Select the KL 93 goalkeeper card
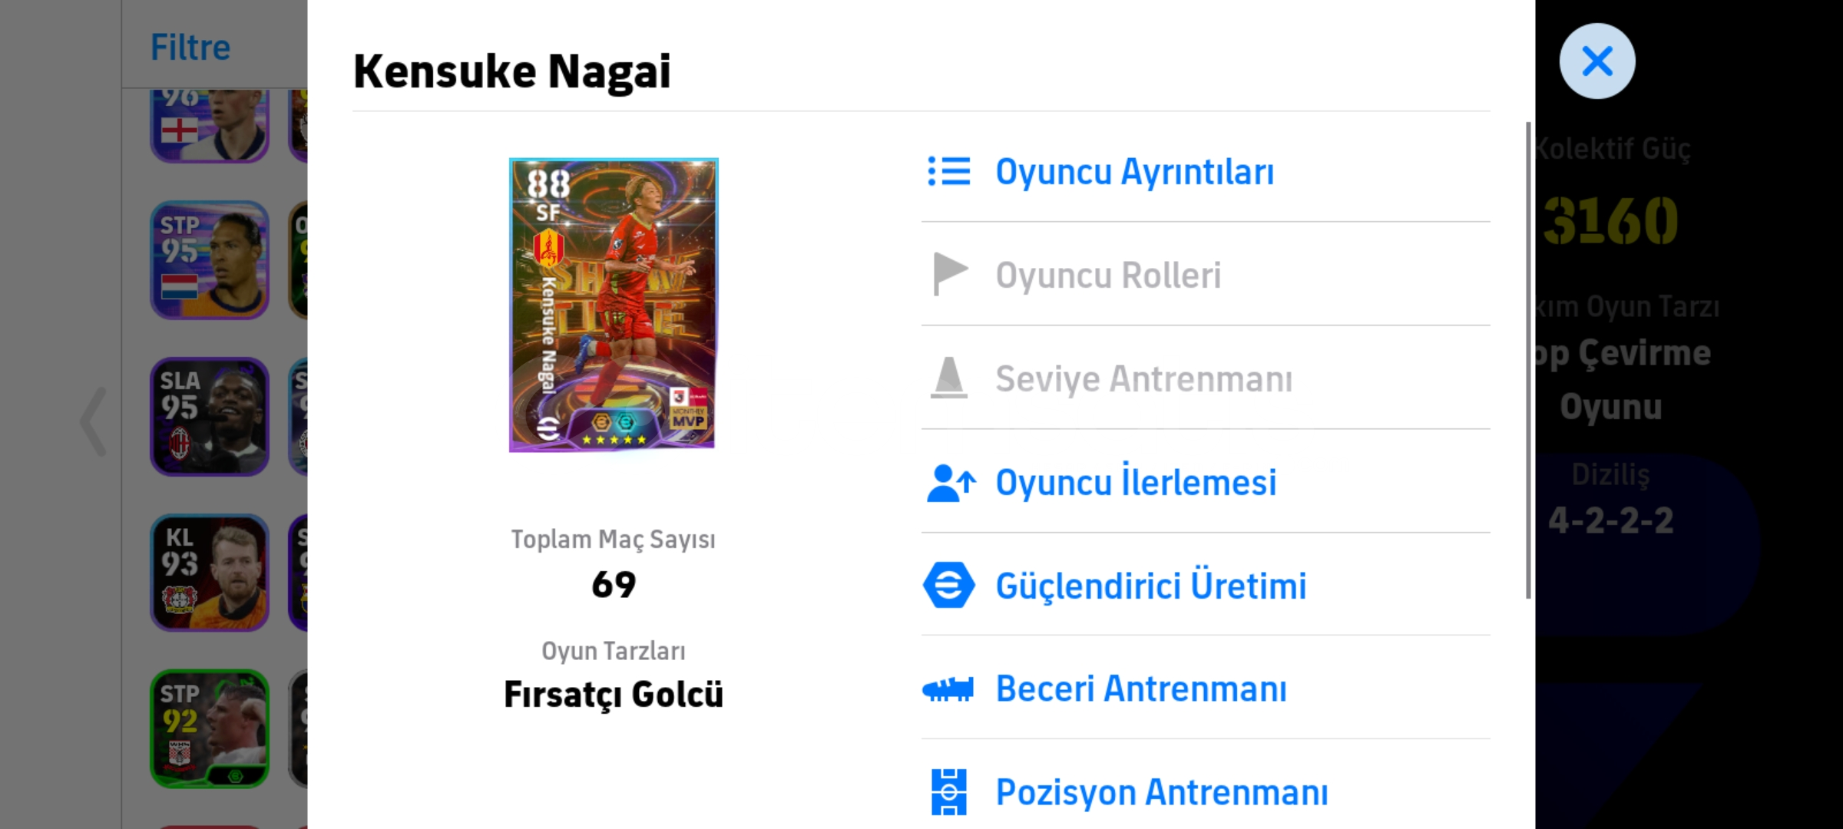The height and width of the screenshot is (829, 1843). (x=209, y=573)
